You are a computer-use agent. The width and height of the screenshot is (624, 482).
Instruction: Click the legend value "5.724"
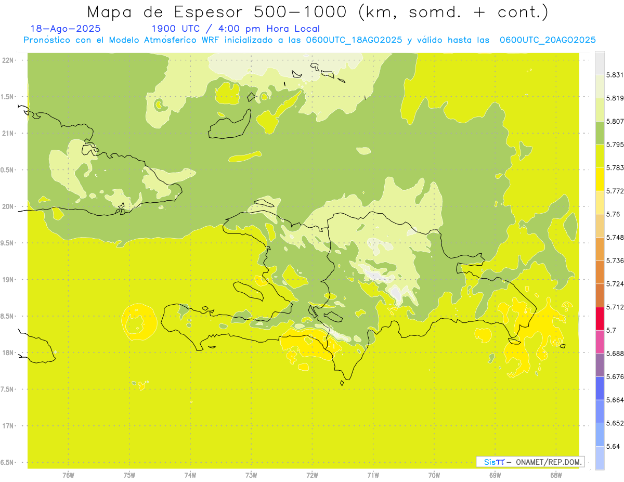click(x=615, y=284)
